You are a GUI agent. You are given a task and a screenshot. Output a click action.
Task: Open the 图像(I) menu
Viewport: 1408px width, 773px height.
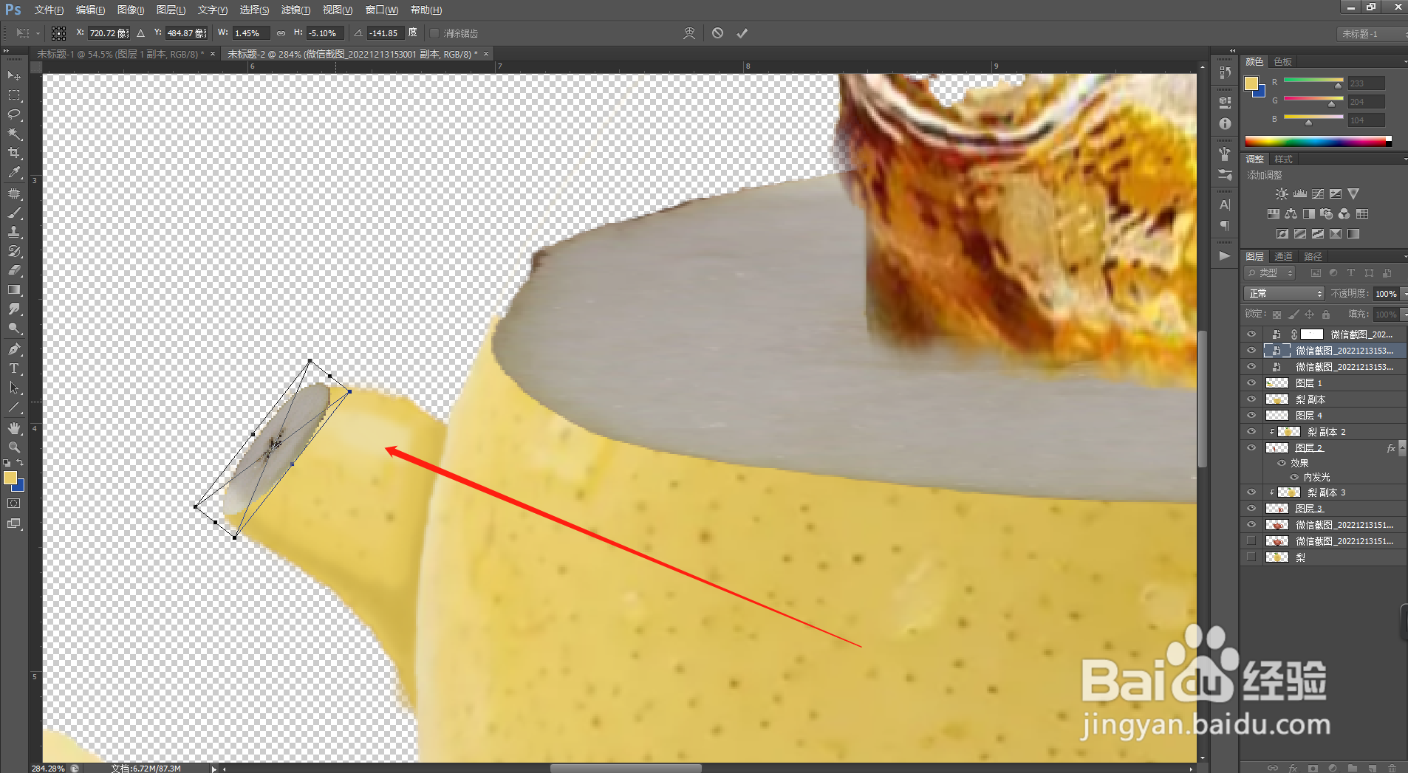pos(131,10)
